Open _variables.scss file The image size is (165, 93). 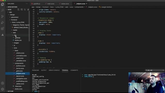pyautogui.click(x=18, y=61)
